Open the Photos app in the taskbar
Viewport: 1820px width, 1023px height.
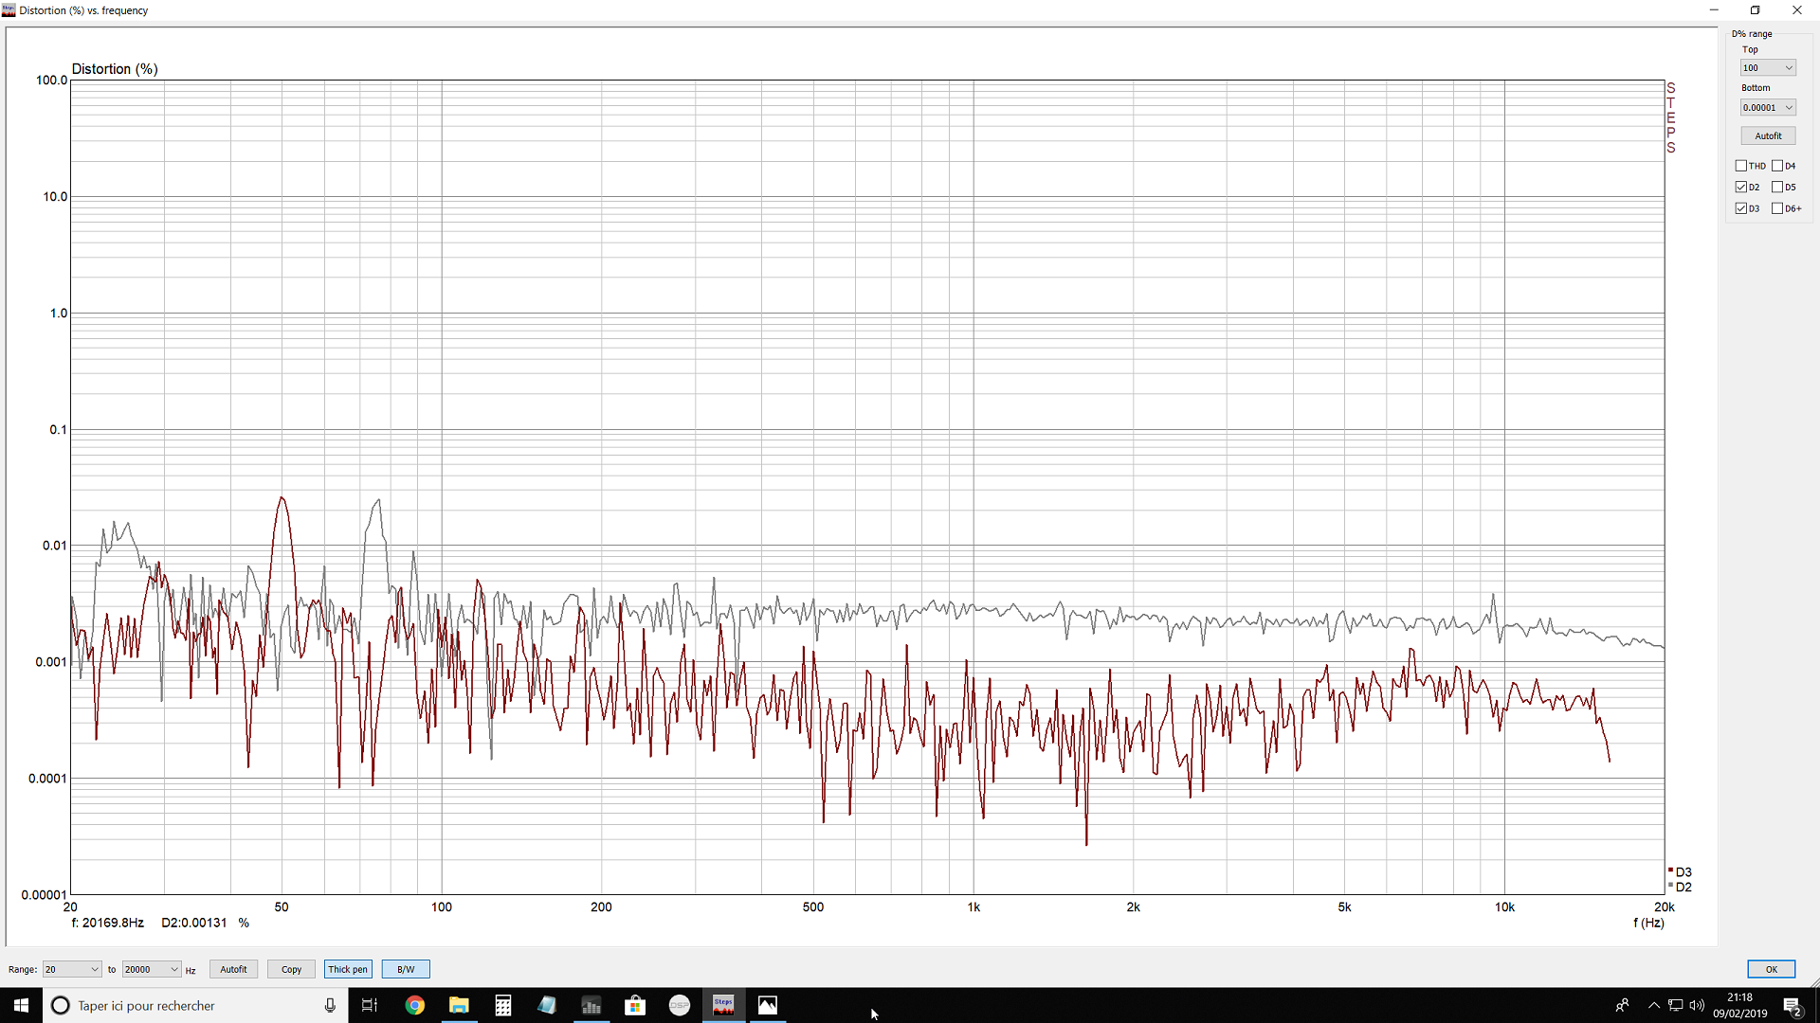[768, 1005]
